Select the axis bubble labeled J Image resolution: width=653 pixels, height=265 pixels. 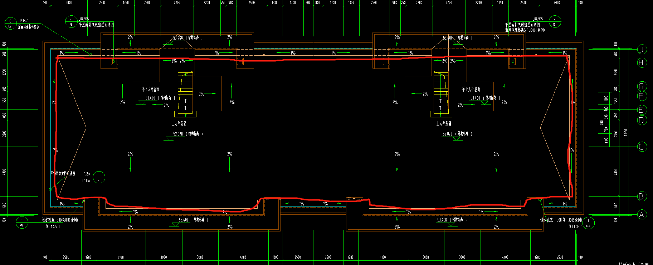click(642, 49)
